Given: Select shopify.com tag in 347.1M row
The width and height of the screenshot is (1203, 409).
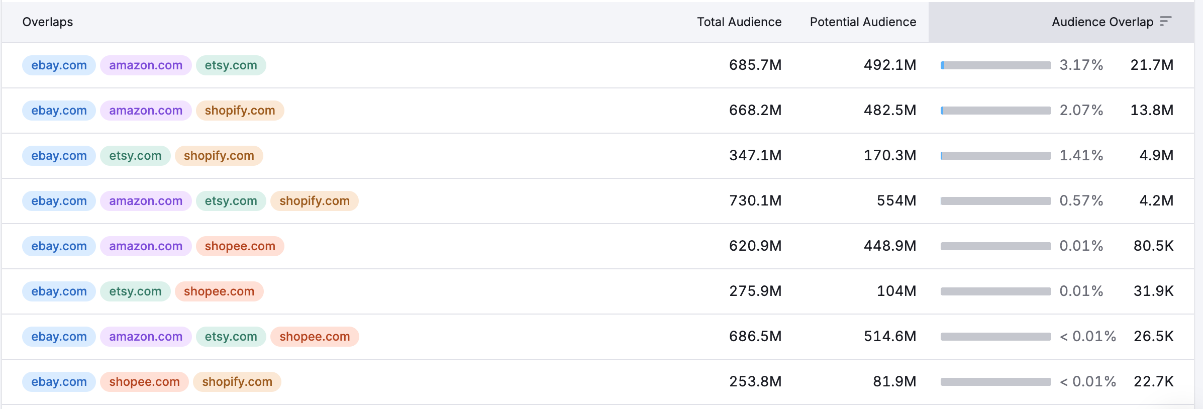Looking at the screenshot, I should click(219, 156).
